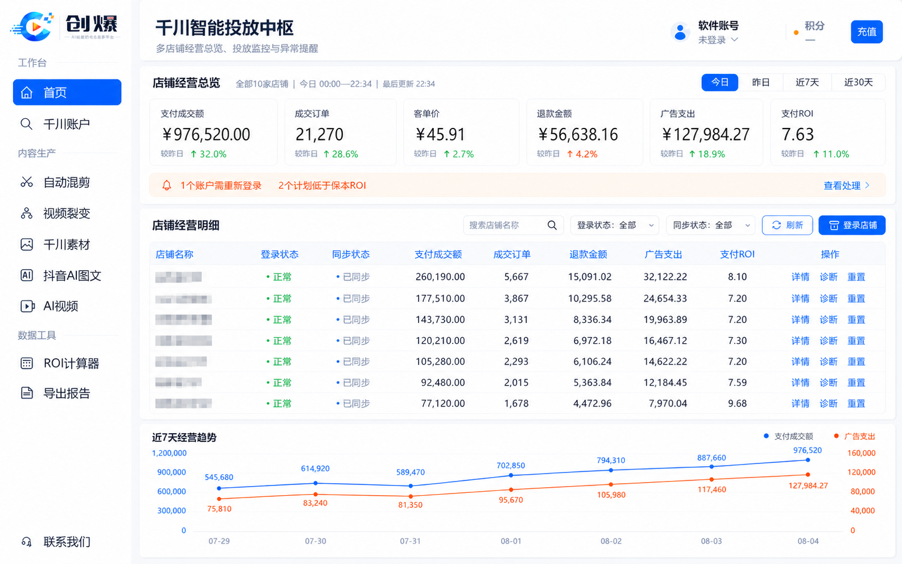The height and width of the screenshot is (564, 902).
Task: Click chevron next to 查看处理
Action: pos(867,185)
